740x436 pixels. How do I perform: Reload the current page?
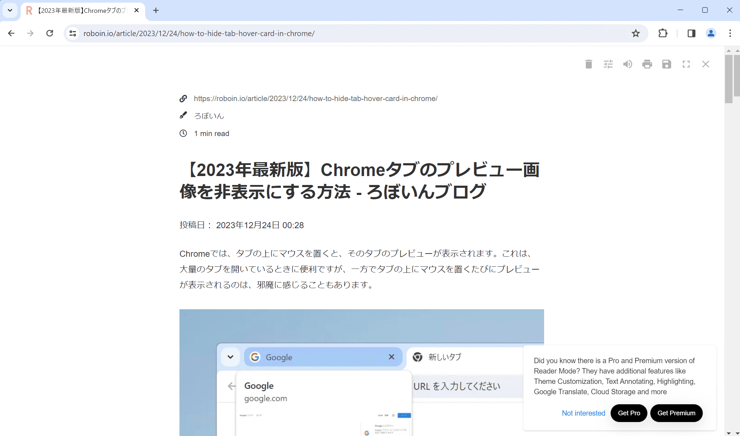pyautogui.click(x=50, y=33)
